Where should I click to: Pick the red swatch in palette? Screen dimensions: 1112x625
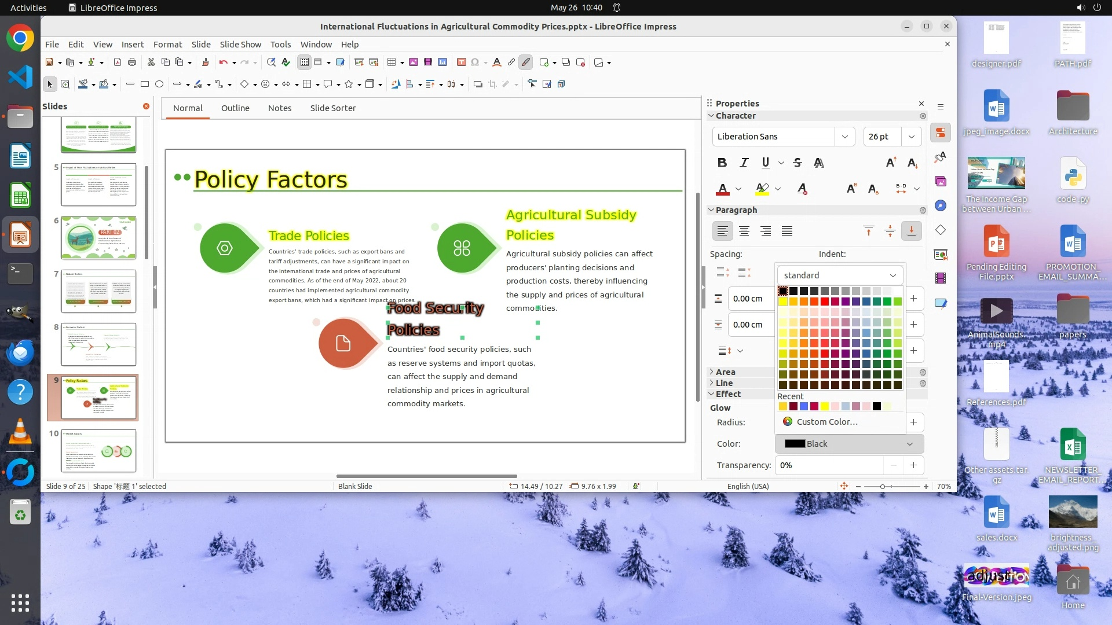click(x=824, y=302)
